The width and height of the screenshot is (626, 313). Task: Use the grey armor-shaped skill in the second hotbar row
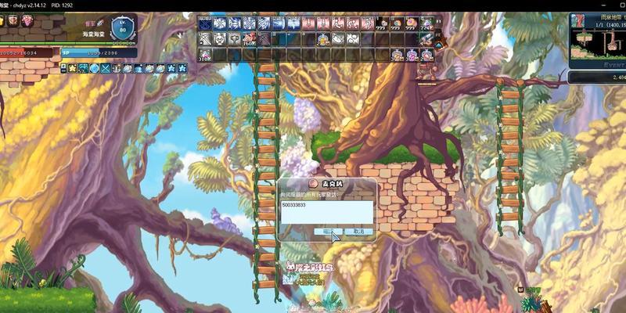click(x=234, y=38)
